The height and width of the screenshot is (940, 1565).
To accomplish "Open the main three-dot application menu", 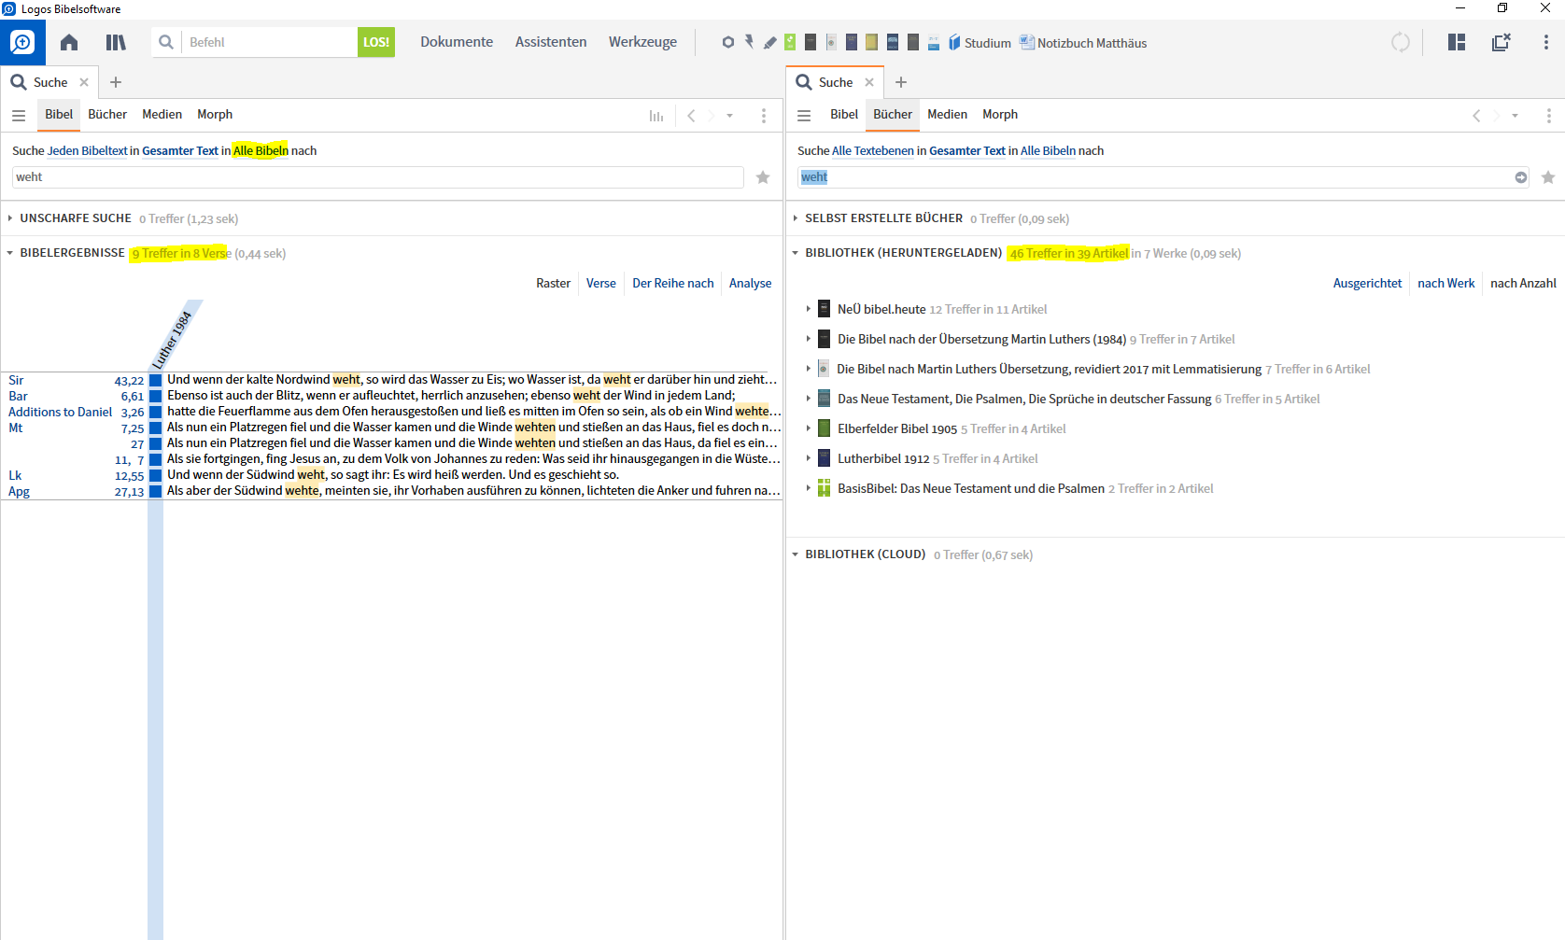I will click(x=1546, y=42).
